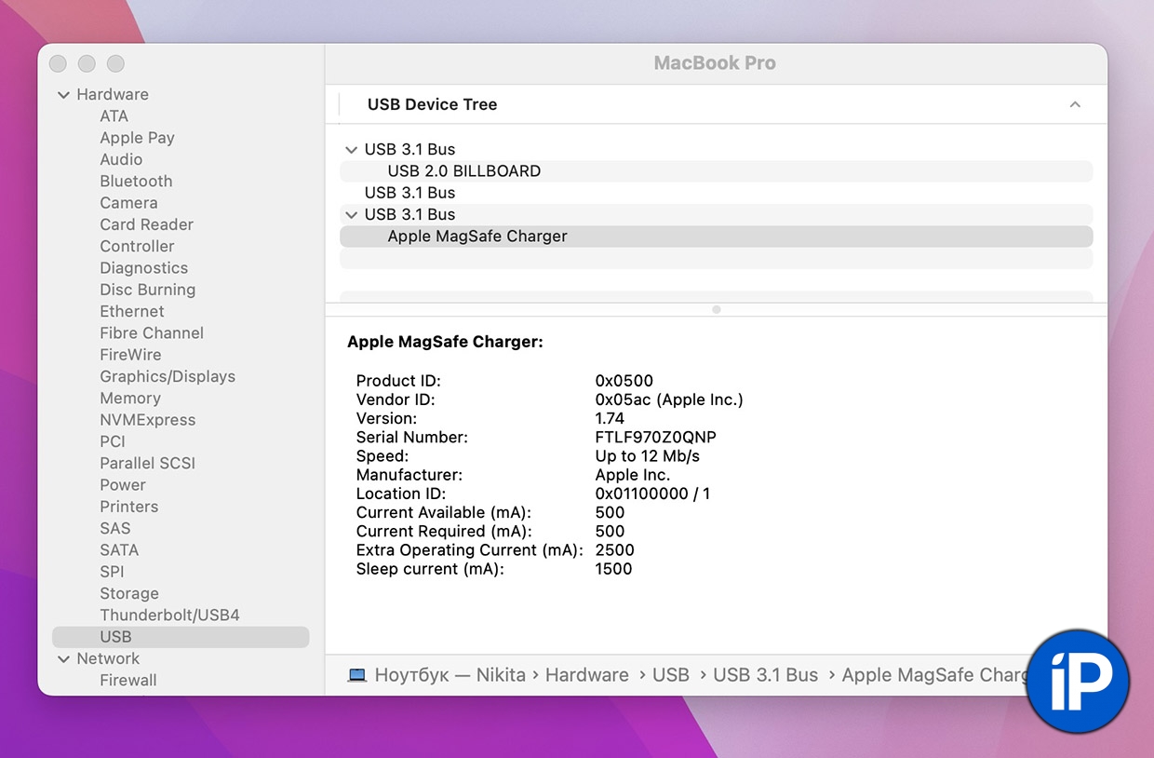Select SATA in the sidebar
Screen dimensions: 1154x758
(x=119, y=550)
